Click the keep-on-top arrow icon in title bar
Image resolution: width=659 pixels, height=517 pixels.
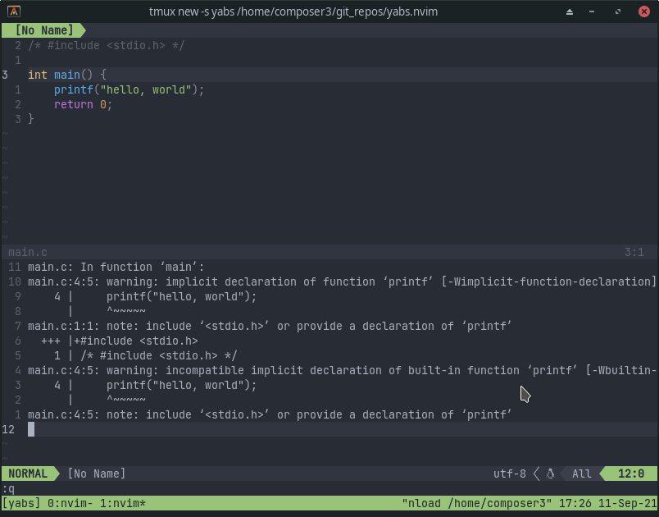point(570,11)
